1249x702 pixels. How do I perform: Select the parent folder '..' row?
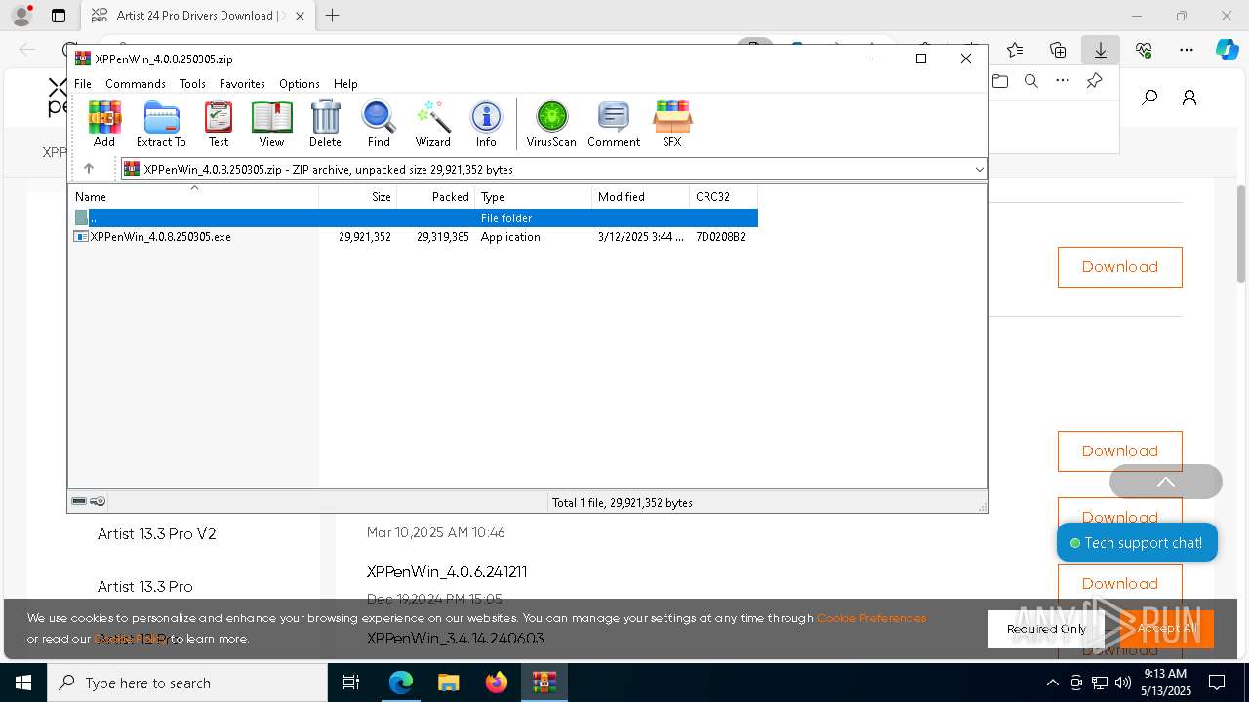[414, 218]
